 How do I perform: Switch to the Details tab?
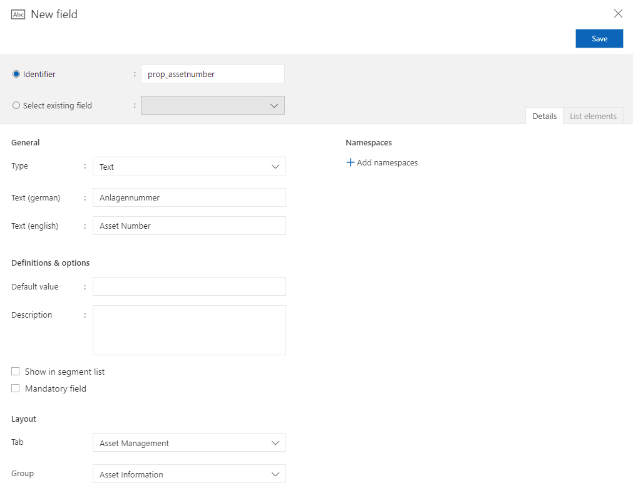pyautogui.click(x=544, y=116)
